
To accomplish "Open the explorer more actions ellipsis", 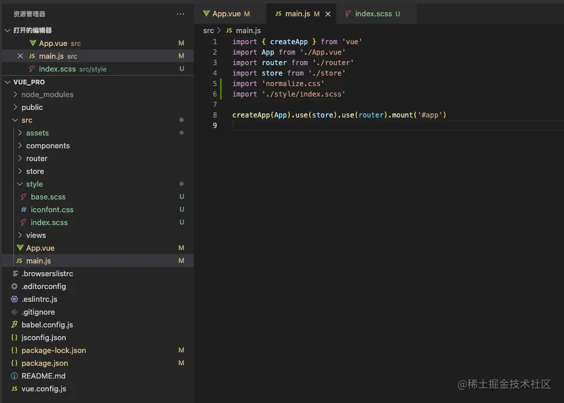I will click(180, 14).
